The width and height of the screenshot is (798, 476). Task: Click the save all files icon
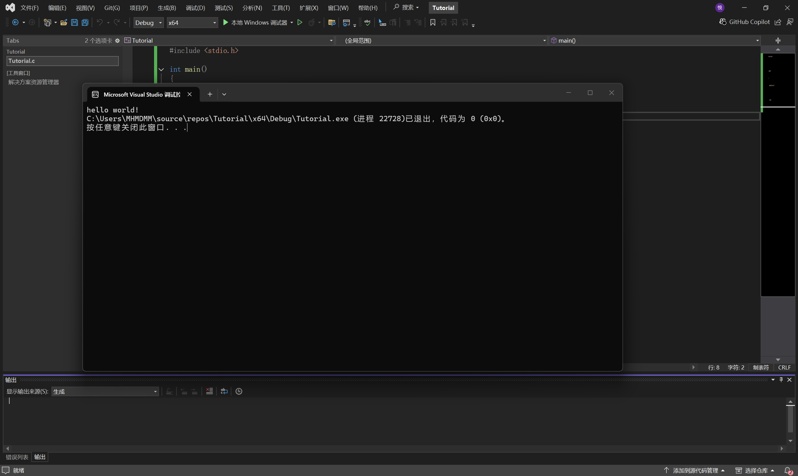point(85,22)
